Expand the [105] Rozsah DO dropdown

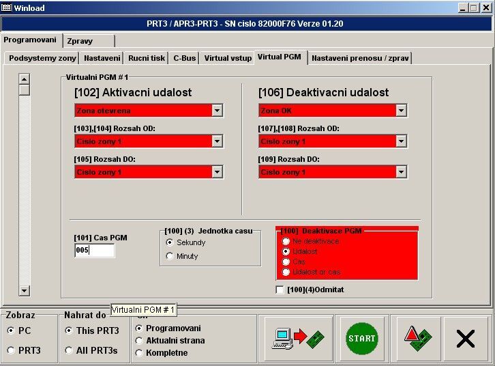[x=217, y=172]
